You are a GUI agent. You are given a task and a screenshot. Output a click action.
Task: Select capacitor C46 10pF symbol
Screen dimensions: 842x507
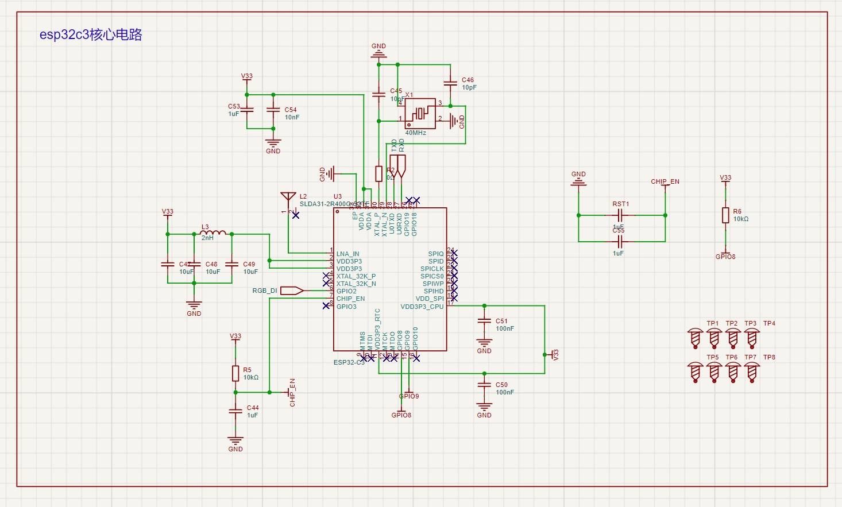(450, 83)
